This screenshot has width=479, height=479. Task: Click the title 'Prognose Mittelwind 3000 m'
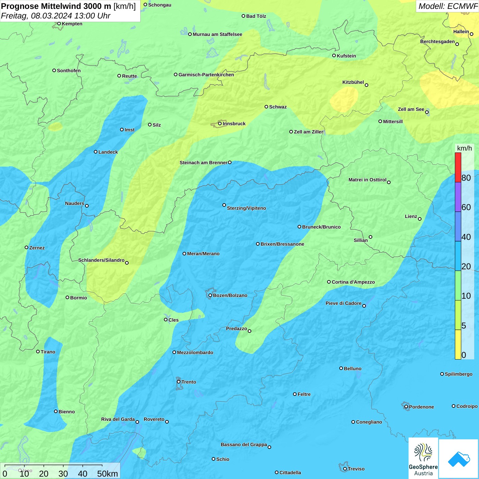click(56, 6)
